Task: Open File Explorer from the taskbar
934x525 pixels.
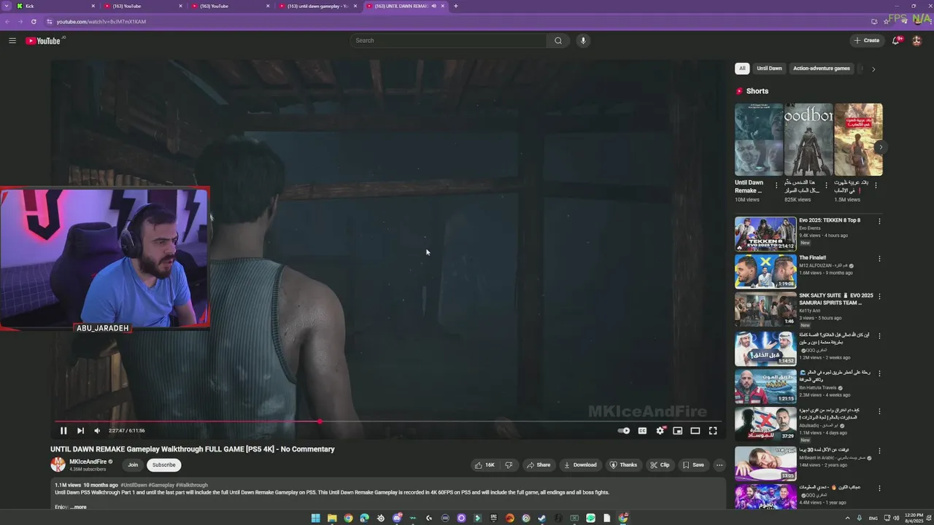Action: pos(332,518)
